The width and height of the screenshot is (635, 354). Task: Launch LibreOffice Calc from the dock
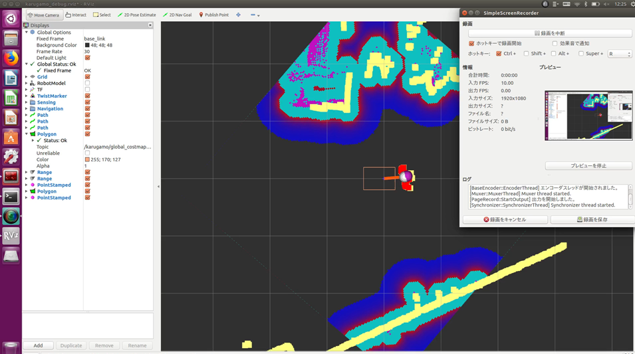tap(11, 98)
